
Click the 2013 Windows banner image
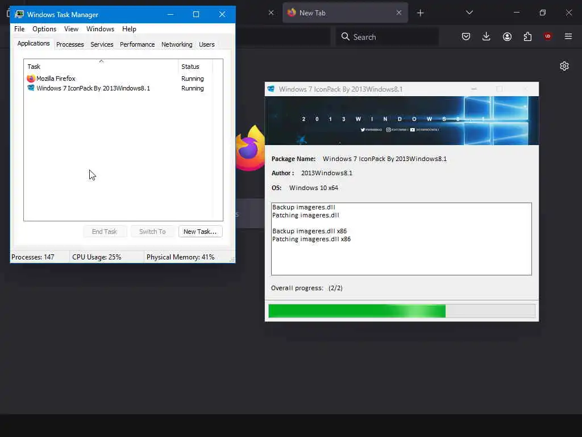tap(402, 121)
